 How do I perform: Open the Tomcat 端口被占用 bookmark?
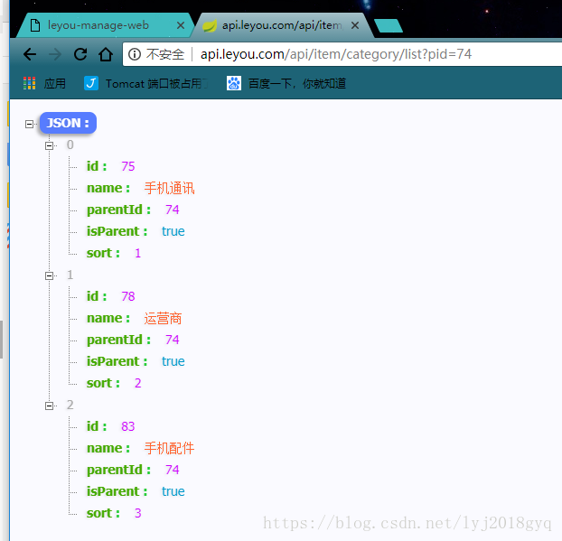[146, 83]
